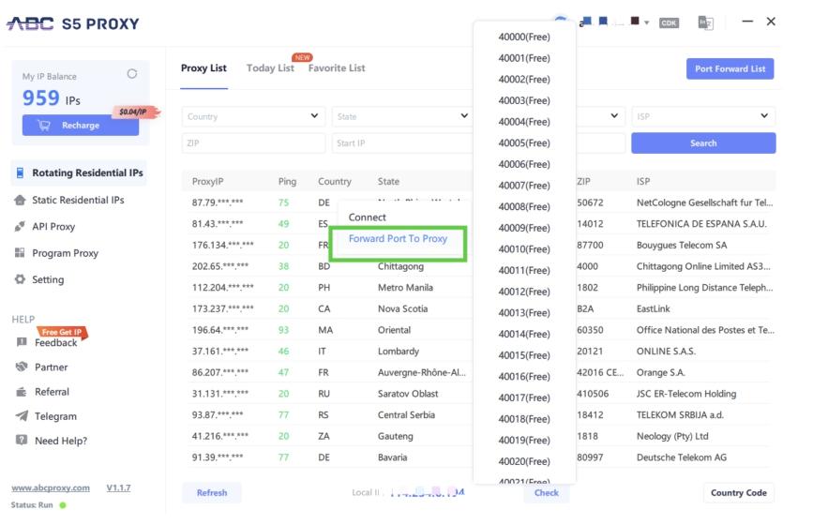Select port 40012(Free) from the list
Image resolution: width=813 pixels, height=525 pixels.
pos(524,292)
